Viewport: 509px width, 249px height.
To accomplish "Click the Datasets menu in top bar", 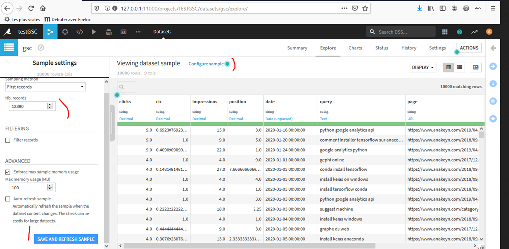I will click(x=163, y=32).
